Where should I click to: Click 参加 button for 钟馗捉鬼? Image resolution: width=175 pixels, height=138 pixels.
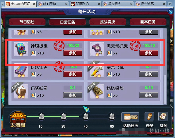pyautogui.click(x=73, y=53)
